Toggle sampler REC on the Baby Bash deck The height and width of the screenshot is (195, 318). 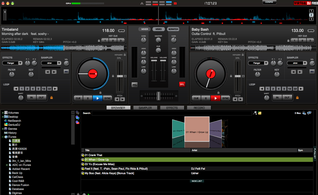click(312, 72)
